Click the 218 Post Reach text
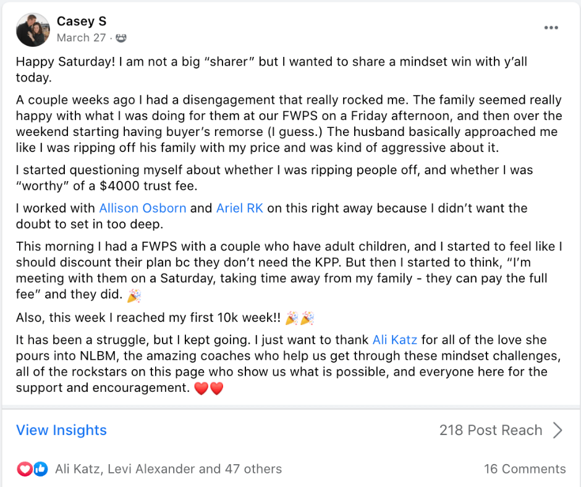Screen dimensions: 581x487 coord(491,430)
